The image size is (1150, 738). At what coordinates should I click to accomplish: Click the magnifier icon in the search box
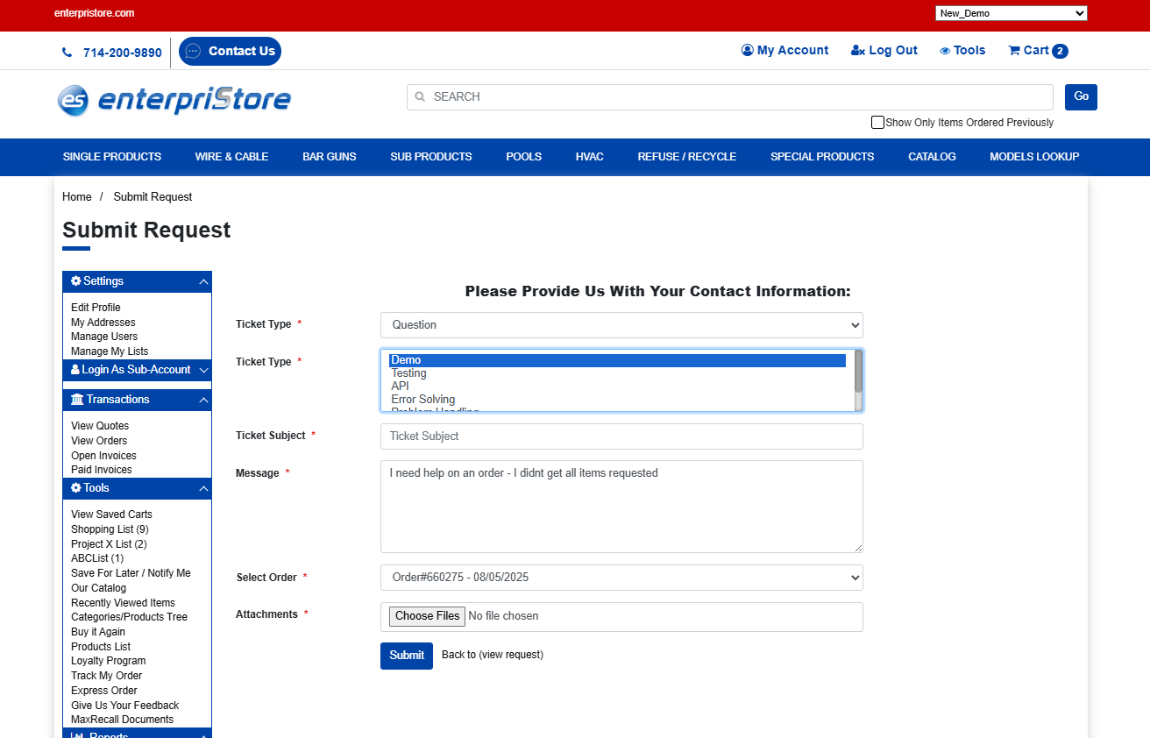[420, 97]
